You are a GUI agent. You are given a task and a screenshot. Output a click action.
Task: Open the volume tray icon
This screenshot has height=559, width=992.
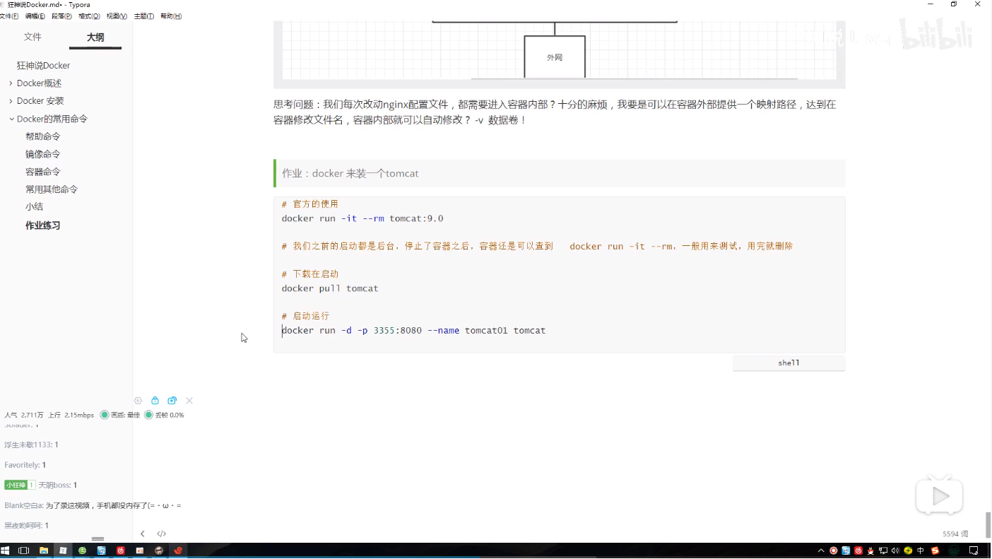895,551
